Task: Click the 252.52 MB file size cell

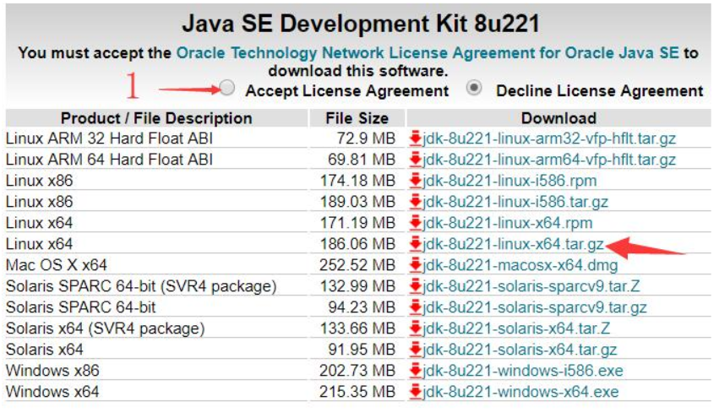Action: pos(357,265)
